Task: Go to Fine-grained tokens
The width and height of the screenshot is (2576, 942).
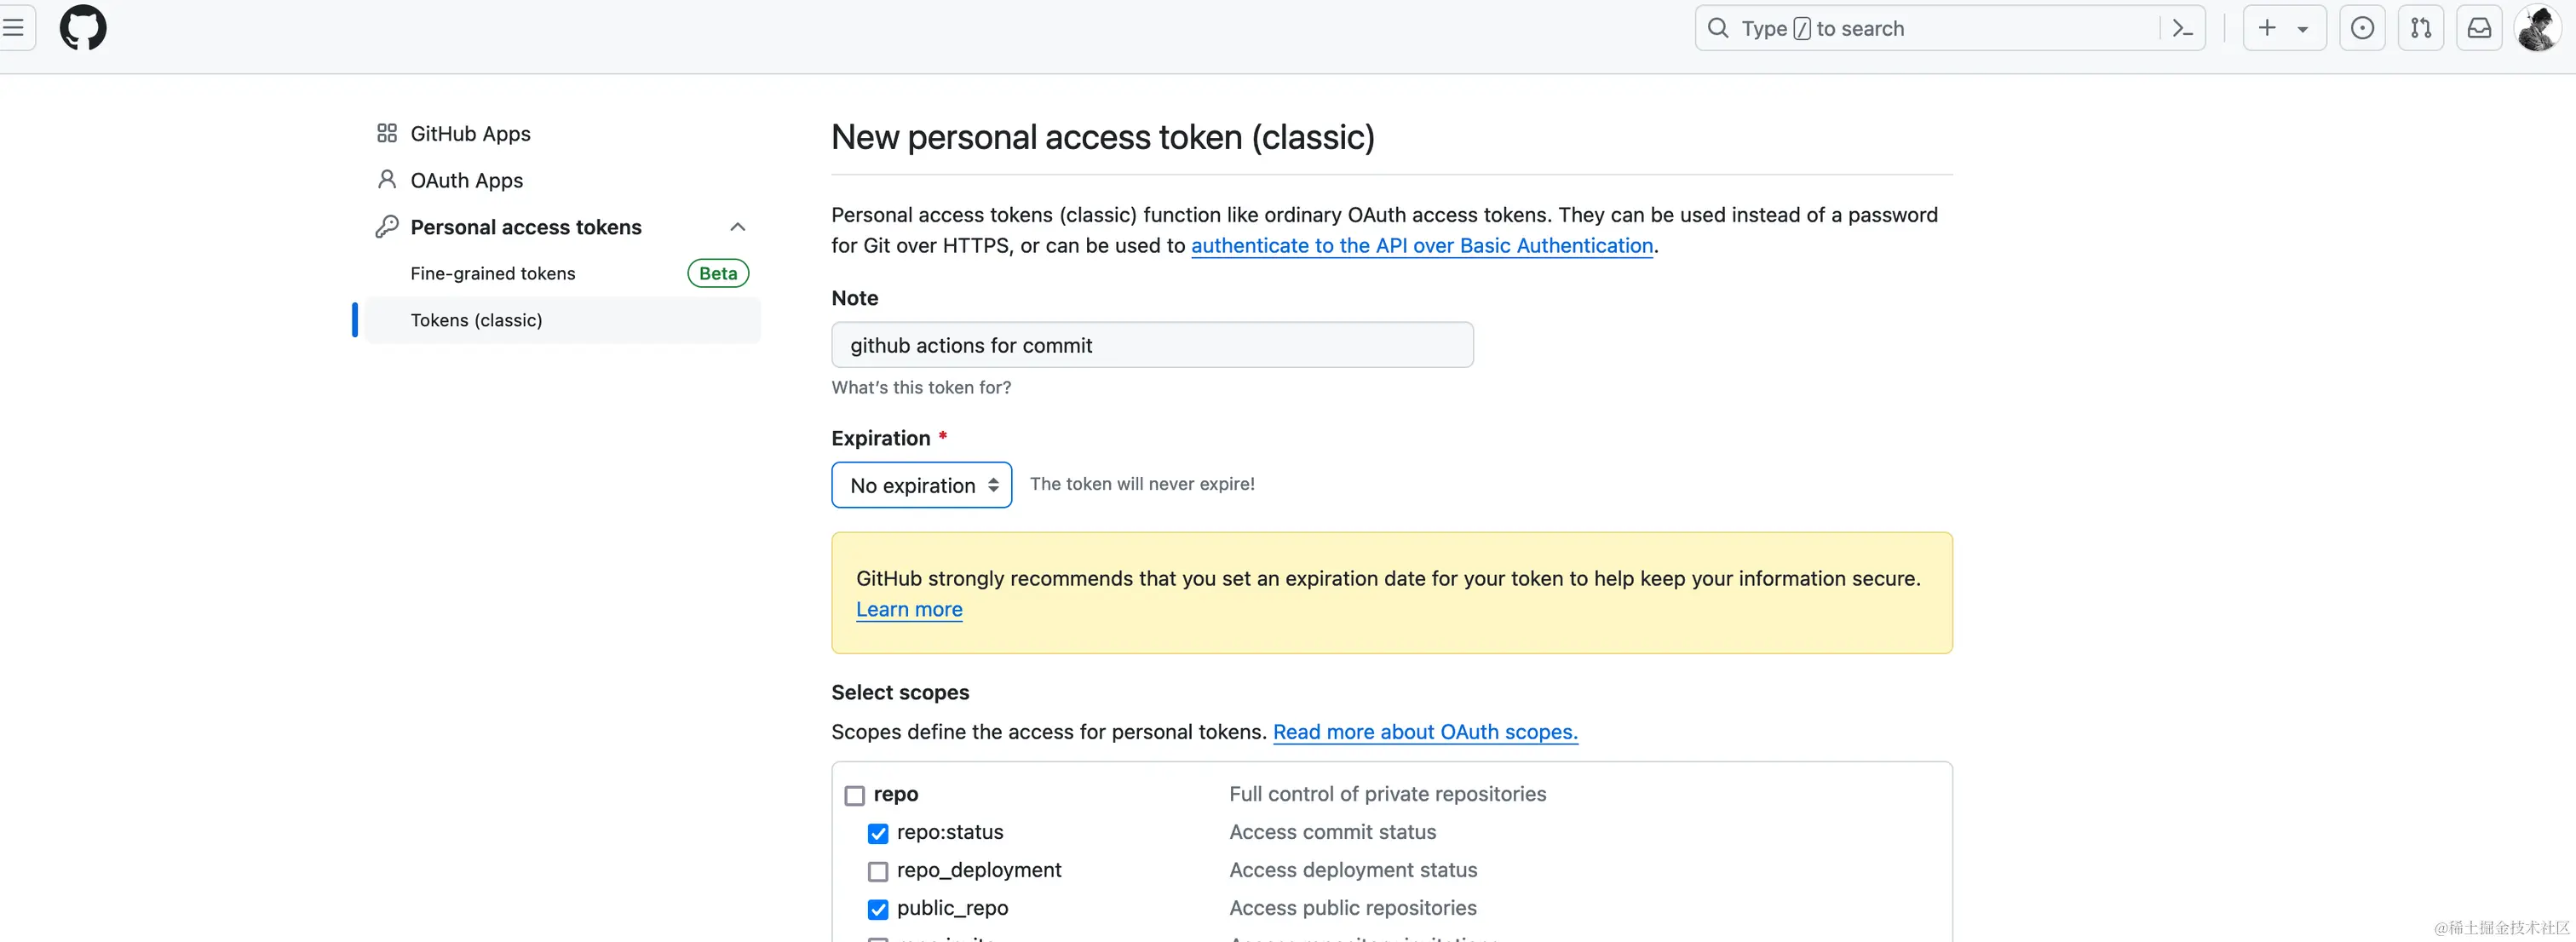Action: [x=493, y=273]
